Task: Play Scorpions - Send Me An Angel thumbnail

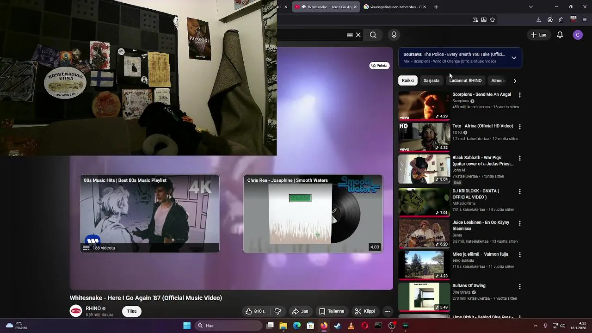Action: click(x=424, y=105)
